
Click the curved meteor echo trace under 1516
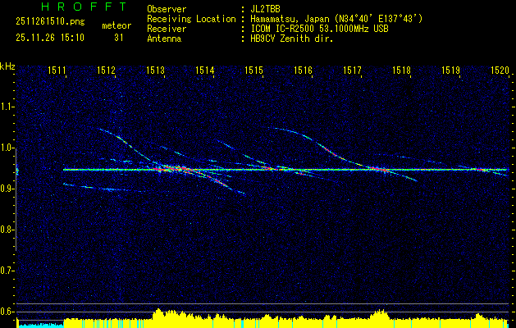pyautogui.click(x=312, y=139)
